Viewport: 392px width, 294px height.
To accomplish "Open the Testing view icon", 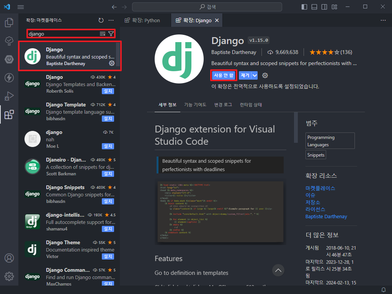I will pyautogui.click(x=9, y=41).
